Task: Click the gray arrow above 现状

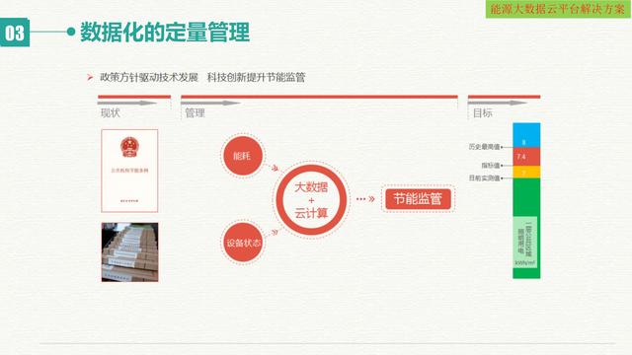Action: tap(127, 103)
